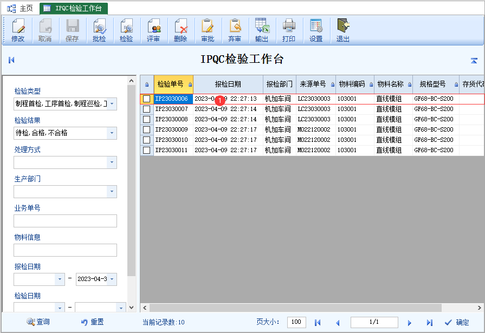This screenshot has height=333, width=485.
Task: Click the 保存 (save) toolbar icon
Action: (72, 30)
